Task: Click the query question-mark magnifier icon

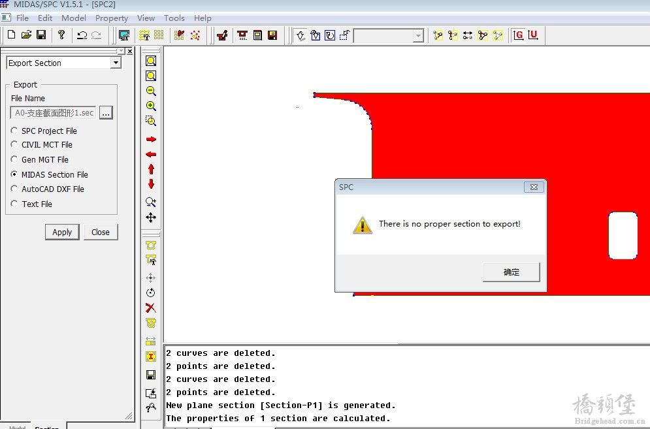Action: pyautogui.click(x=151, y=408)
